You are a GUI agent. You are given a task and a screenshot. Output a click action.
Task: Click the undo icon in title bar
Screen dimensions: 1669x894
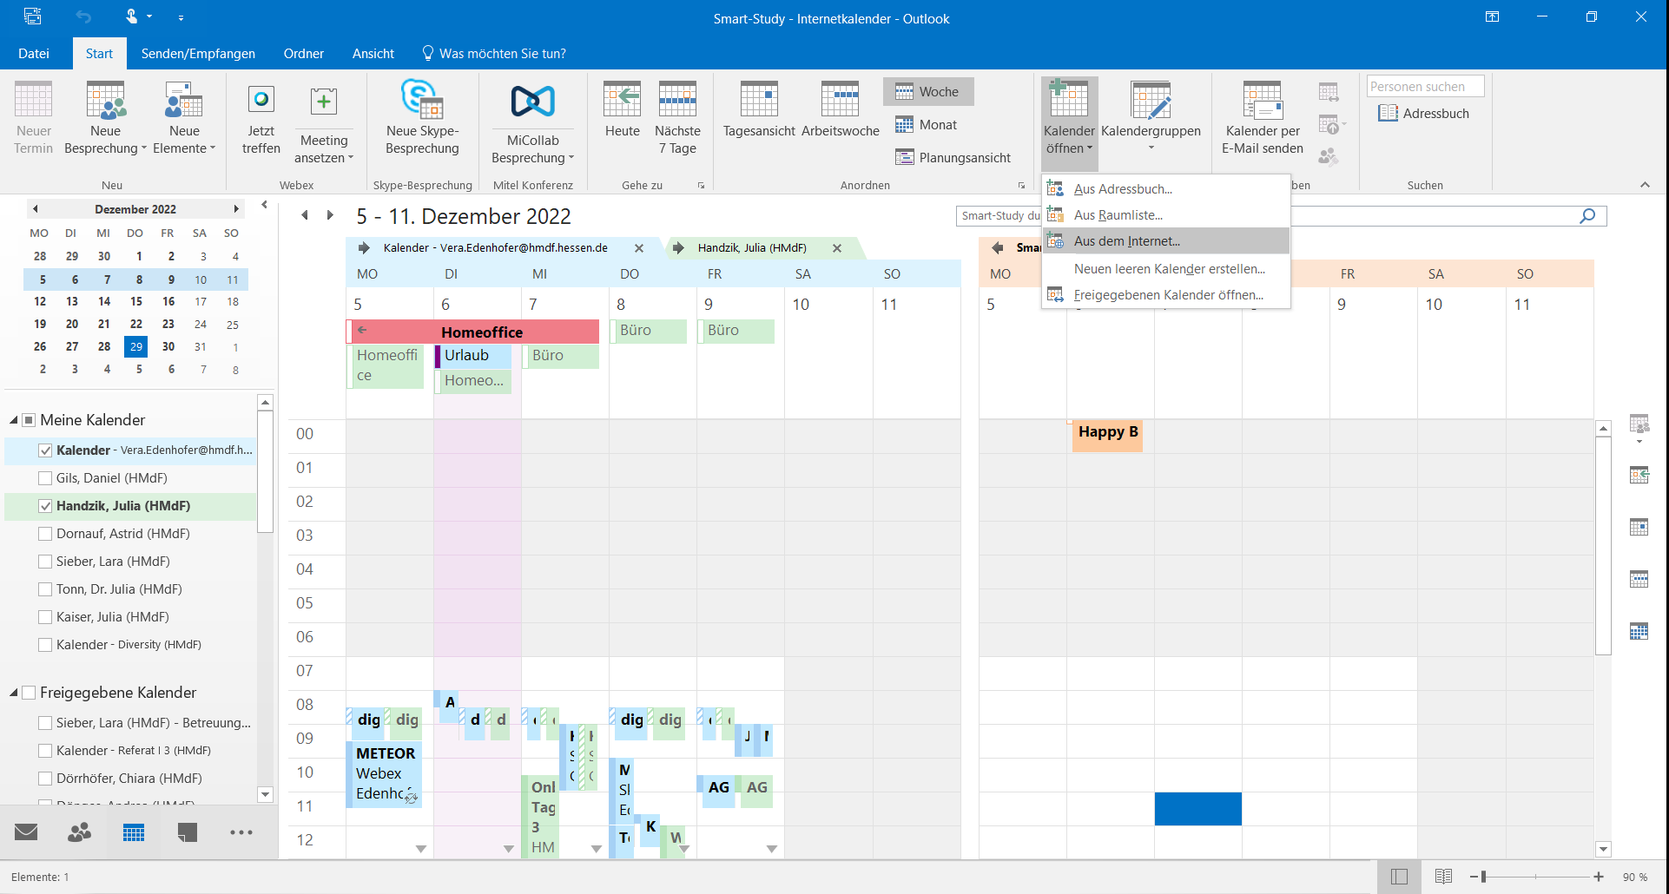pyautogui.click(x=83, y=16)
